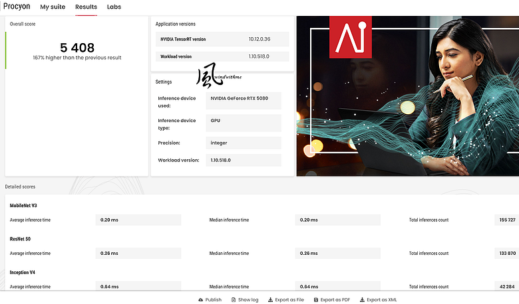Select ResNet 50 total inferences 133 870
This screenshot has height=304, width=519.
pyautogui.click(x=507, y=253)
